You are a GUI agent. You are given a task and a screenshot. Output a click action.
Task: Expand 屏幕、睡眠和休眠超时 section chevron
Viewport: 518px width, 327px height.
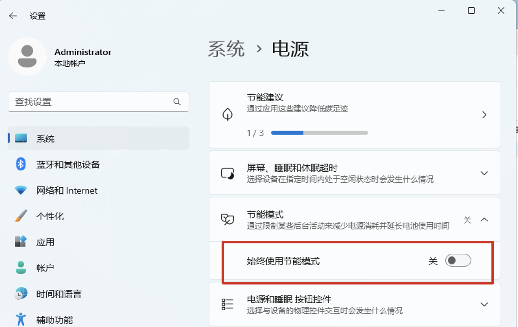484,173
